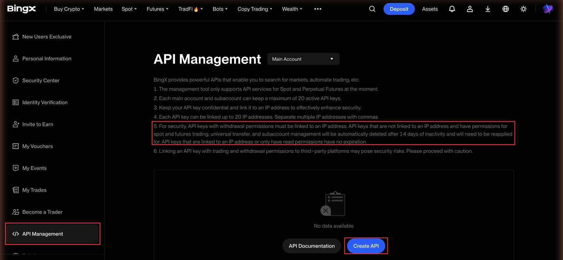This screenshot has width=563, height=260.
Task: Open the user profile icon
Action: 470,9
